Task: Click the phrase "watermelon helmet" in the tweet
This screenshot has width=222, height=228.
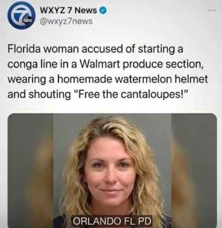Action: click(x=162, y=79)
